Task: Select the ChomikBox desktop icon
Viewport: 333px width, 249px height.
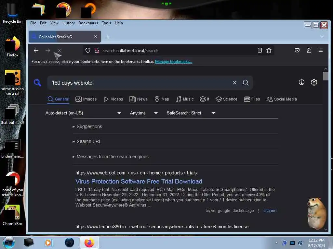Action: coord(13,215)
